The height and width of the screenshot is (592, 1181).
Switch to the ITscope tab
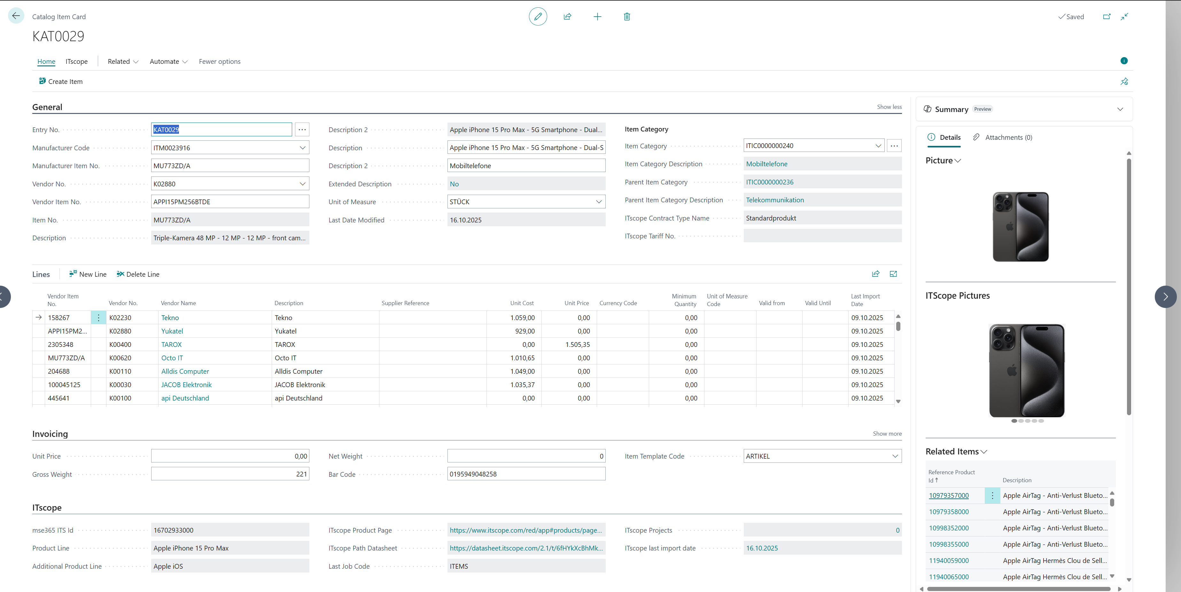coord(76,61)
